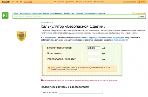Open Лента in top bar

pos(79,2)
